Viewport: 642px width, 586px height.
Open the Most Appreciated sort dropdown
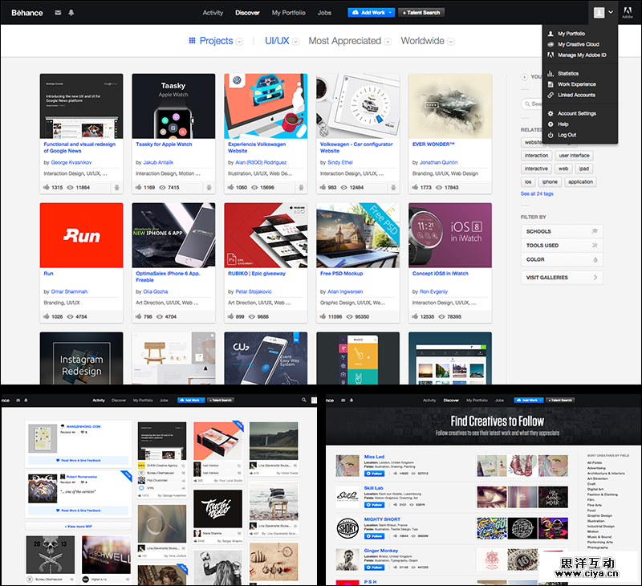349,41
